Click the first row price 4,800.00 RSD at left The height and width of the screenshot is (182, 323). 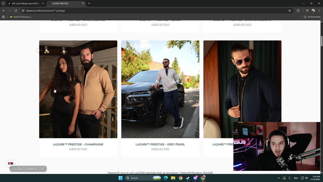click(x=78, y=25)
